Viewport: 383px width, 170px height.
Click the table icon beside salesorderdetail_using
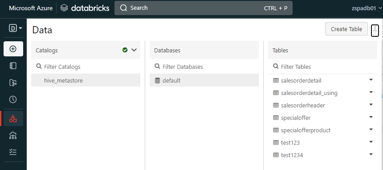coord(276,93)
